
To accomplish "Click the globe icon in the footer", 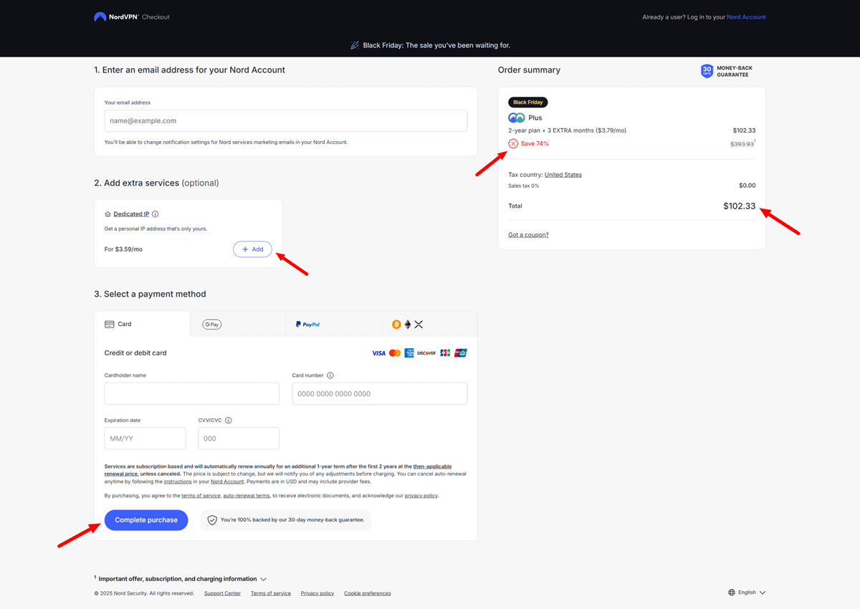I will (x=732, y=592).
